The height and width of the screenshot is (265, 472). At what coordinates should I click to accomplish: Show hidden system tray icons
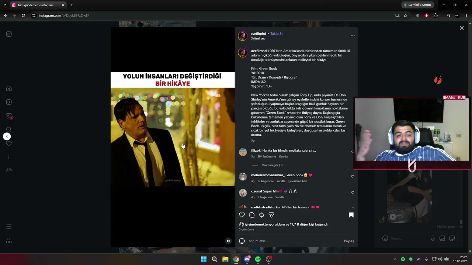tap(395, 259)
